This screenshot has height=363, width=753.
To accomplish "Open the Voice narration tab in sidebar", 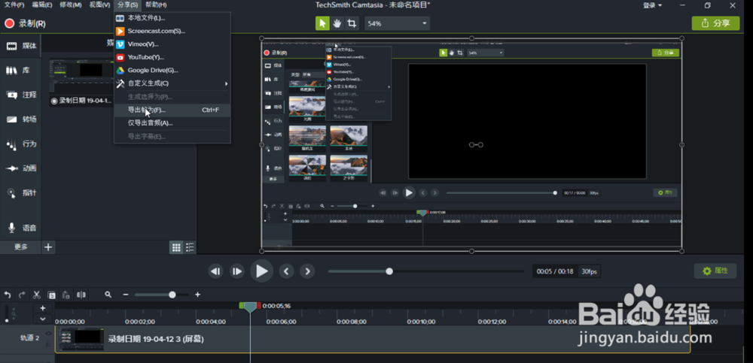I will (20, 228).
